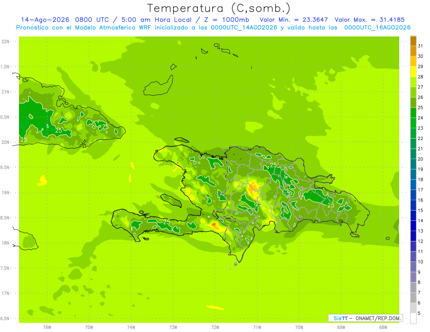This screenshot has height=332, width=430.
Task: Click the lime swatch between 27 and 28
Action: (413, 82)
